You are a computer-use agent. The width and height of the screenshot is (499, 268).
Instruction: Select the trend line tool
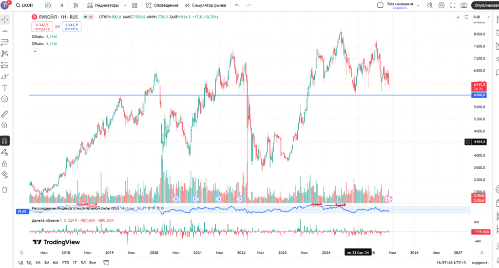click(x=5, y=31)
